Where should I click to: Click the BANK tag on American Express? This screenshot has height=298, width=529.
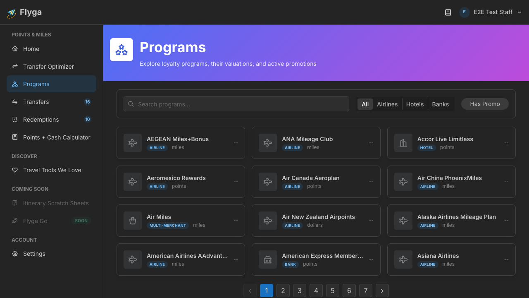[291, 264]
